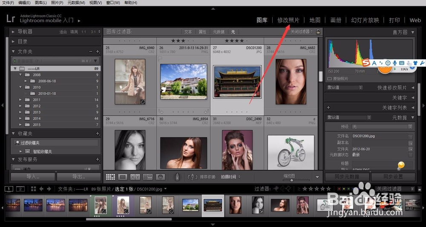Open the 预设 无 metadata preset dropdown
Screen dimensions: 426x227
[x=382, y=126]
